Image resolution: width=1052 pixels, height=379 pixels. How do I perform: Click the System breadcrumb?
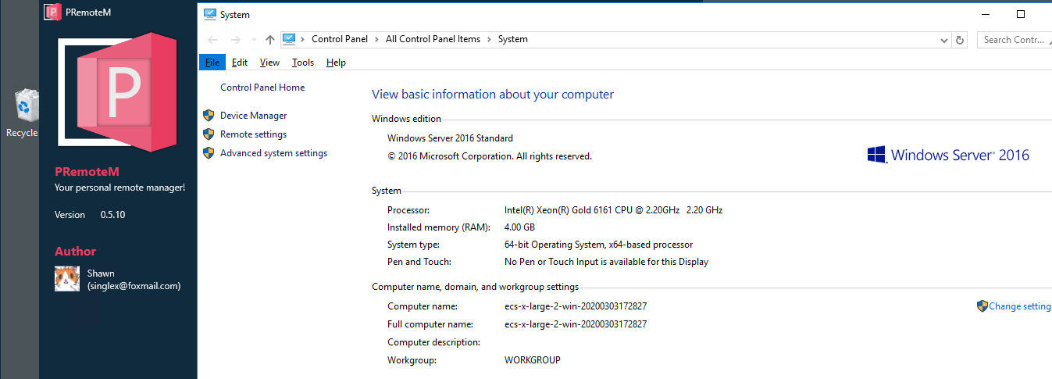pyautogui.click(x=513, y=39)
